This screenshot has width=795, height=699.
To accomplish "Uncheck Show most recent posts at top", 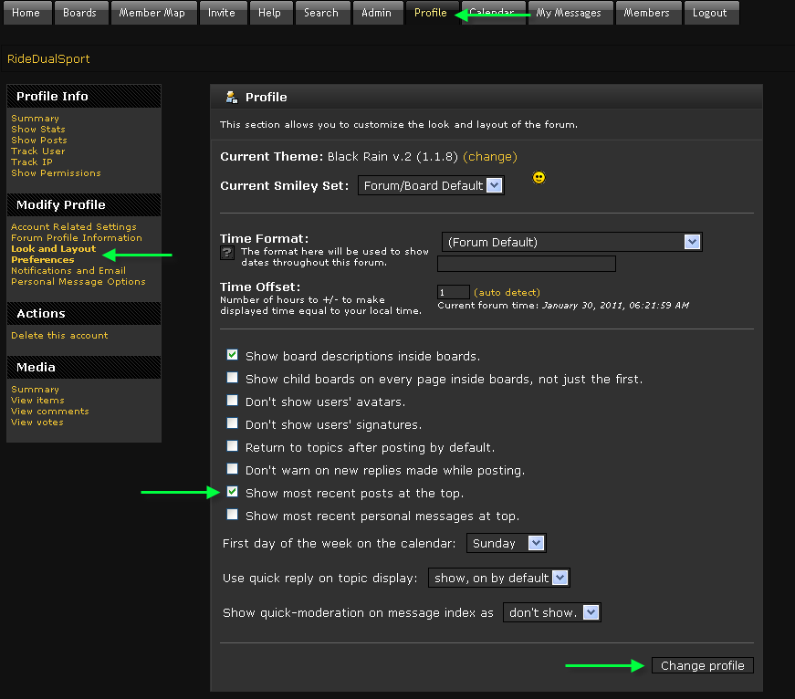I will coord(233,492).
